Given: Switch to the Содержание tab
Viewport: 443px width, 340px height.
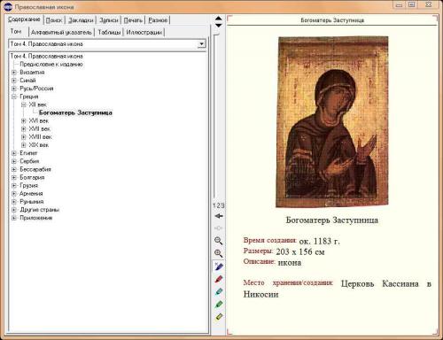Looking at the screenshot, I should point(24,19).
